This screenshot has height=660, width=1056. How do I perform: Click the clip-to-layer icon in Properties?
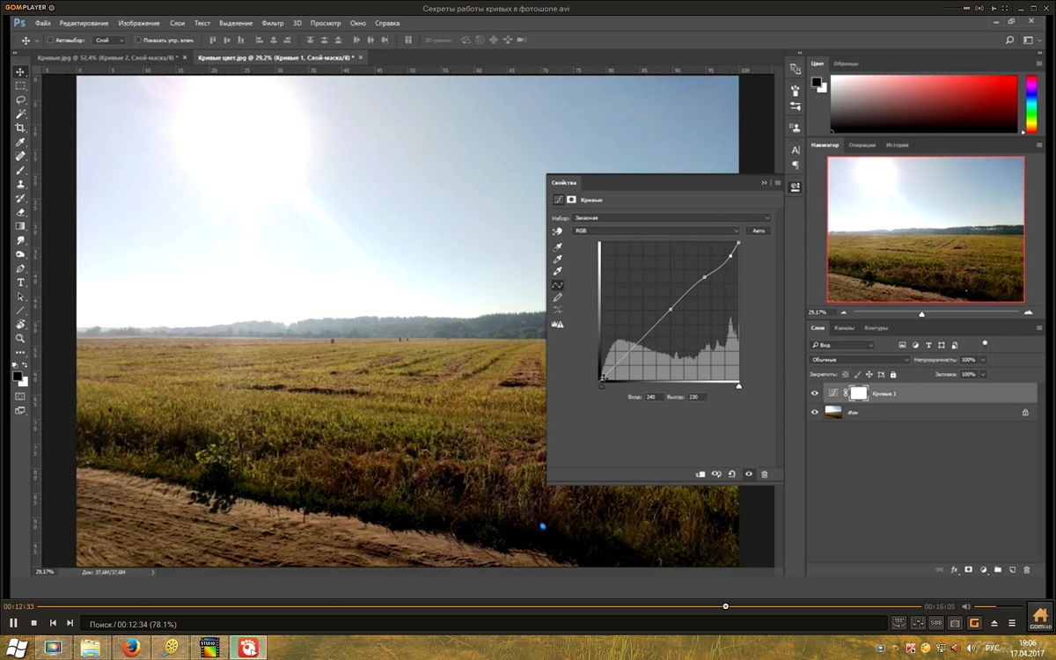click(700, 474)
